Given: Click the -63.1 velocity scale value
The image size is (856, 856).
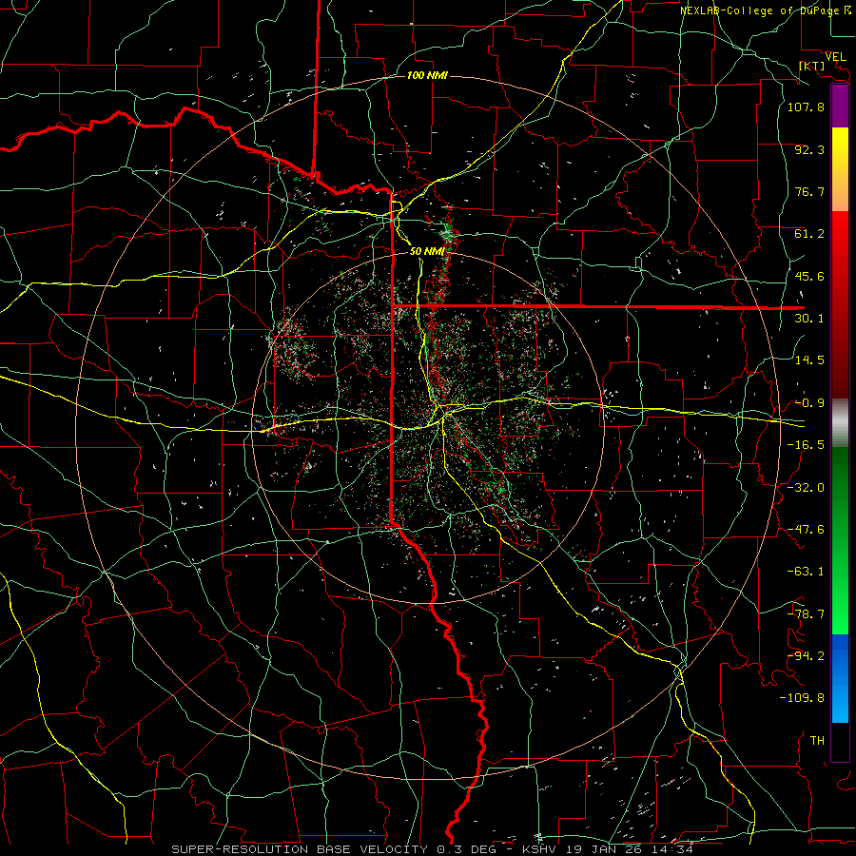Looking at the screenshot, I should point(806,572).
